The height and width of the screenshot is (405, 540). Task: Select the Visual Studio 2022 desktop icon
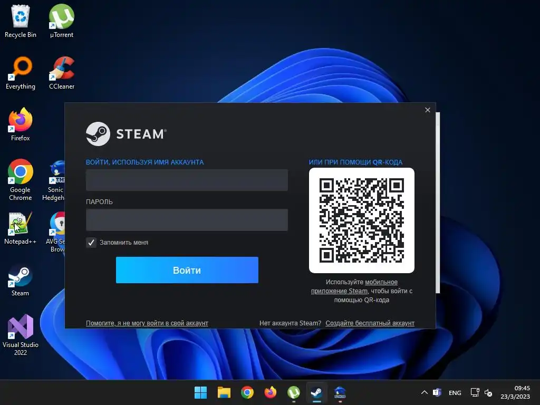click(21, 335)
